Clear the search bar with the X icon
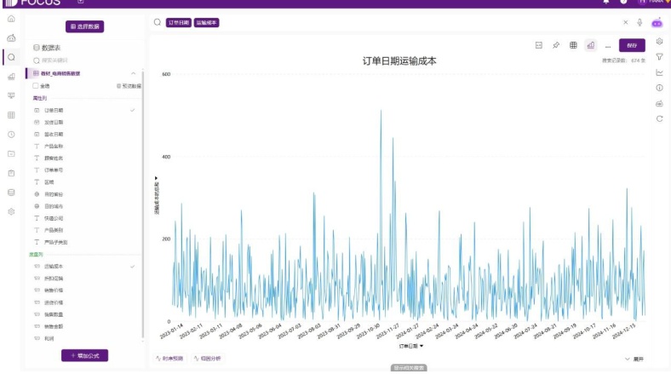The width and height of the screenshot is (671, 374). click(x=625, y=22)
